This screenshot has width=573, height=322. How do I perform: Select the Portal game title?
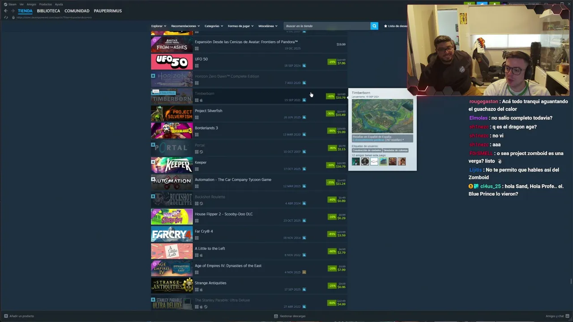pyautogui.click(x=200, y=145)
